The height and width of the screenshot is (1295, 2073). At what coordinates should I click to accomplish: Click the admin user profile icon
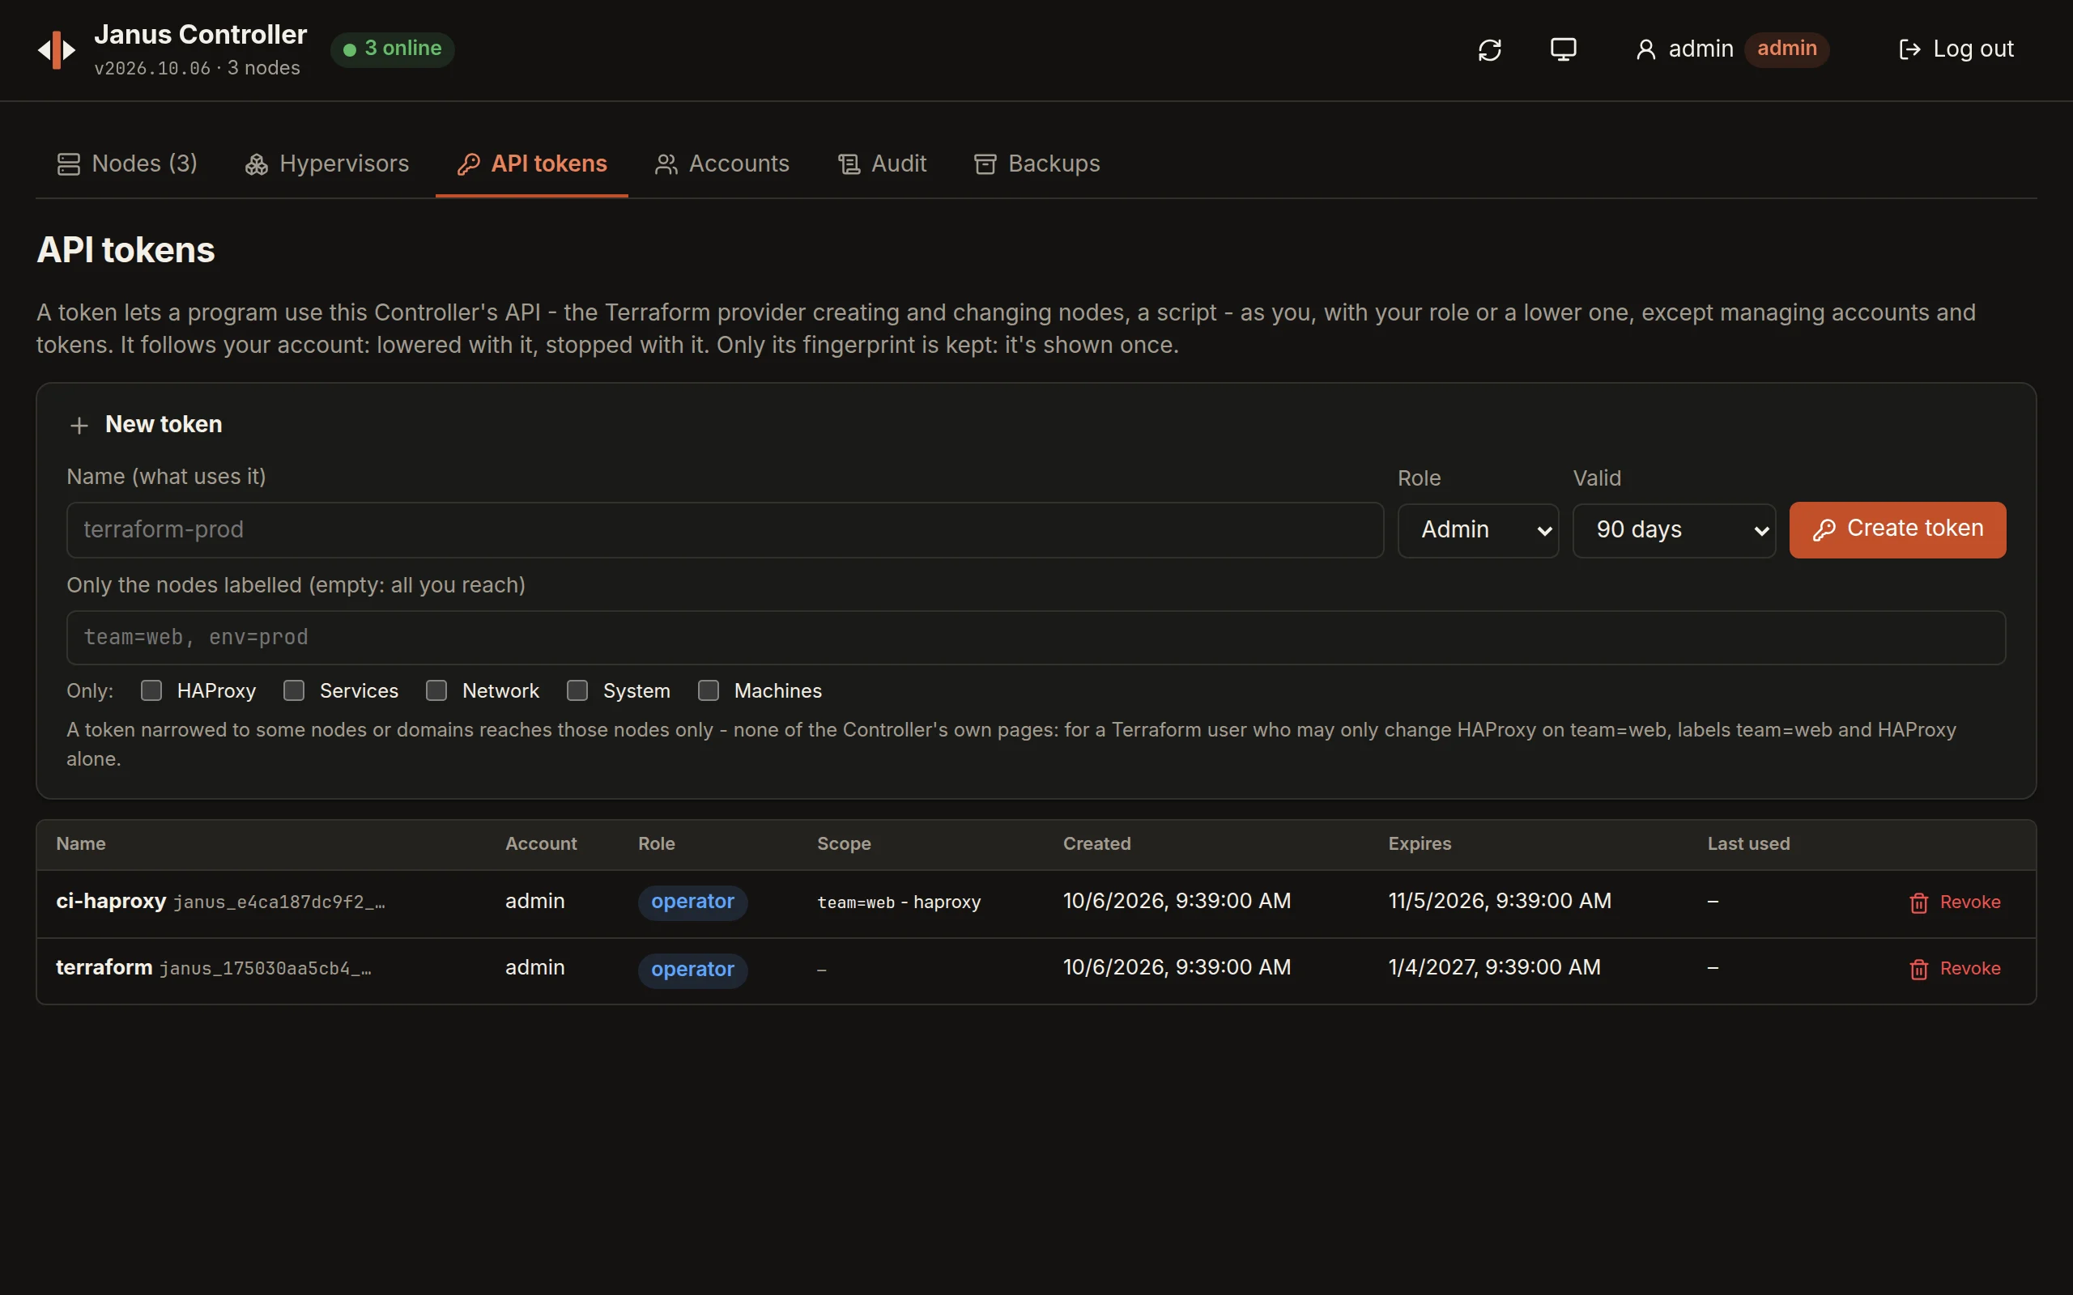[x=1645, y=49]
